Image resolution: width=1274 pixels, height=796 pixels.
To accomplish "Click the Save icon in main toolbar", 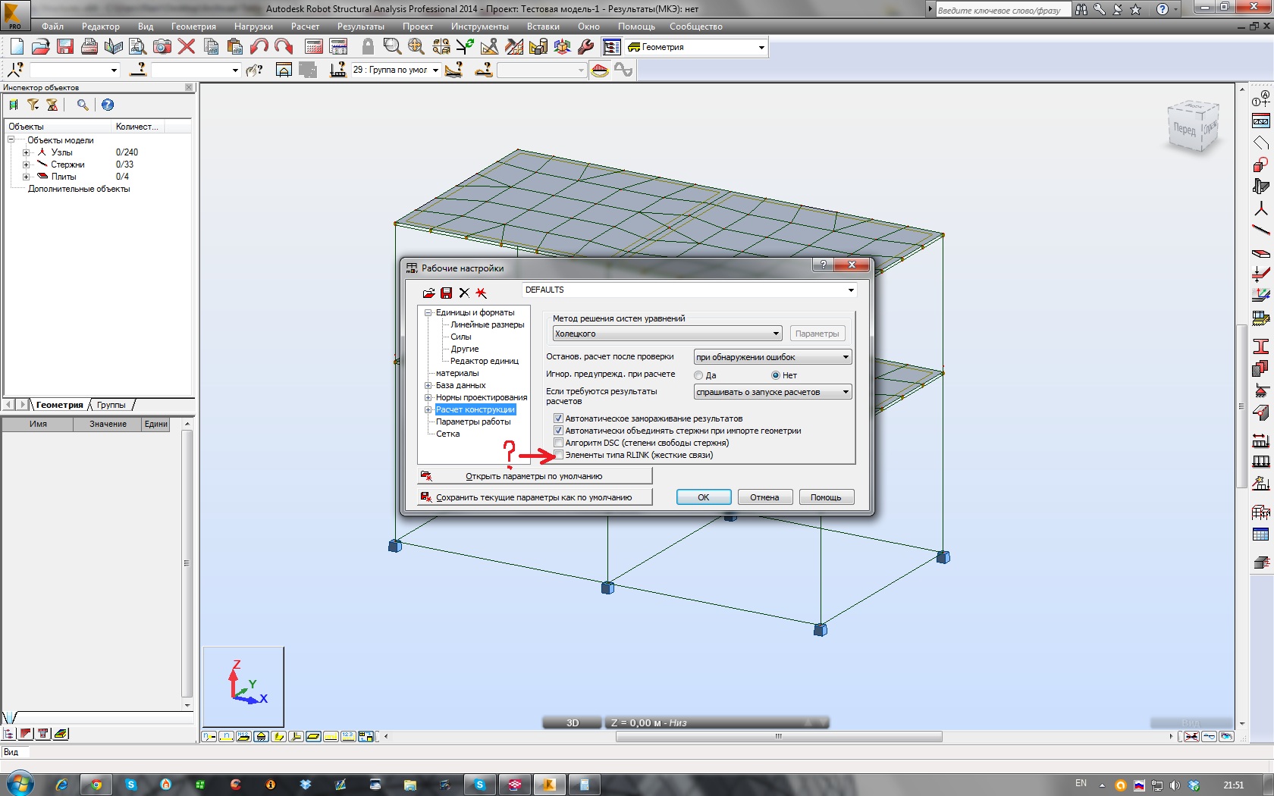I will click(65, 47).
